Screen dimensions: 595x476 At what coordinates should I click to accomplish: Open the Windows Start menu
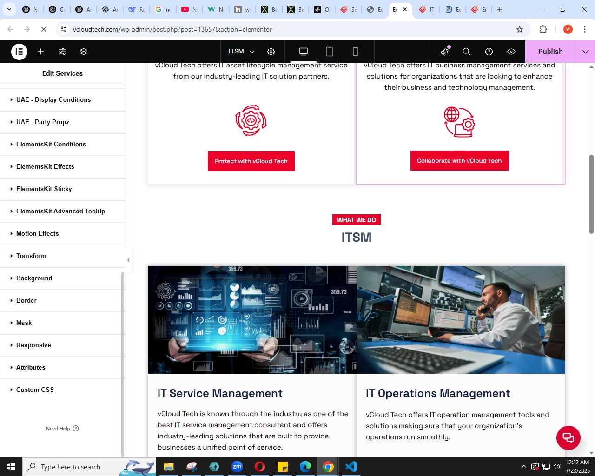[11, 467]
